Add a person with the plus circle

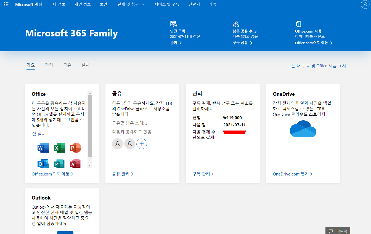(x=142, y=144)
